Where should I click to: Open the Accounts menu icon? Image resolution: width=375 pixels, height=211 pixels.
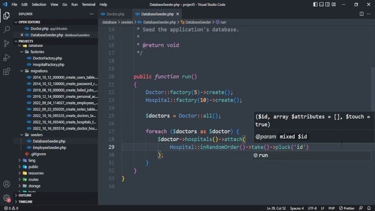click(x=6, y=184)
